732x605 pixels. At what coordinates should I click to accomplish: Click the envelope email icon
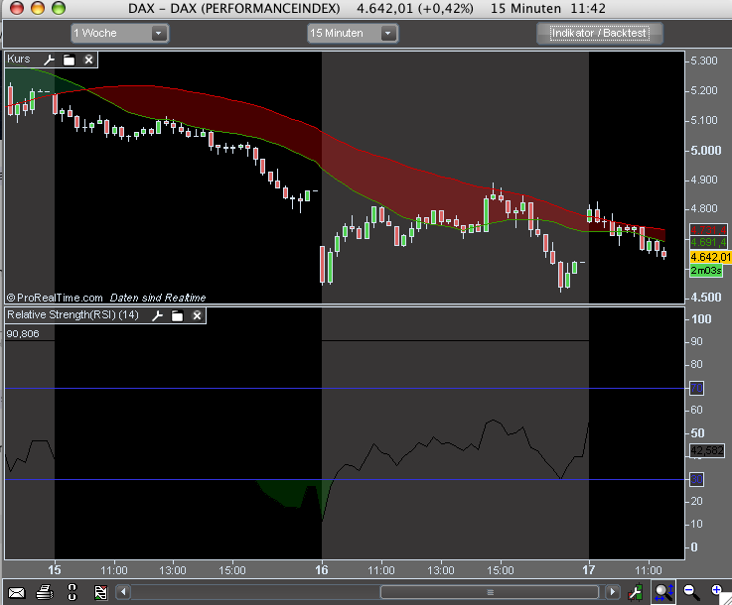[x=16, y=592]
